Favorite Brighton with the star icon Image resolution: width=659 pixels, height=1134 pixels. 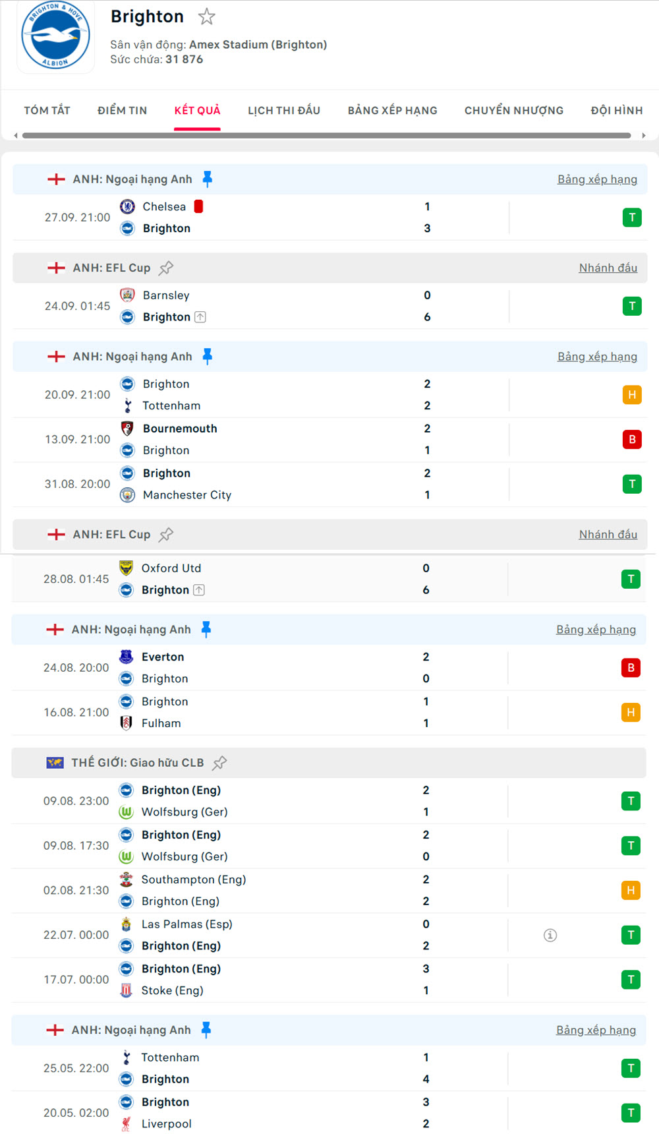[207, 16]
